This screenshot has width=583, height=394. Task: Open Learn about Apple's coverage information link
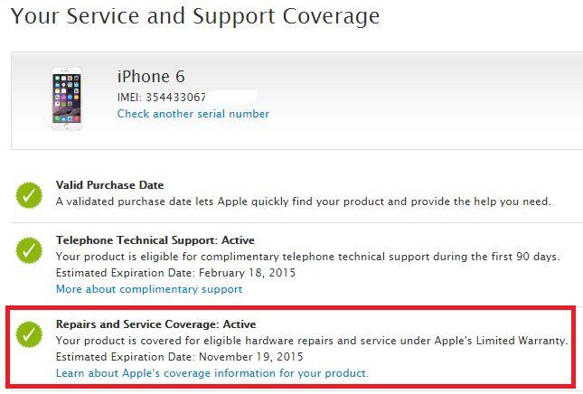(x=212, y=372)
